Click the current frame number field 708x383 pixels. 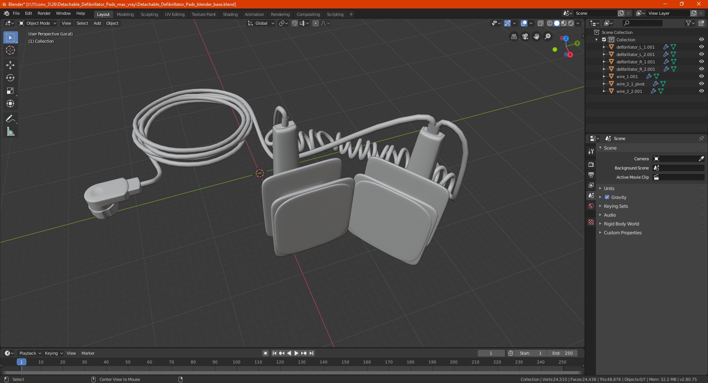pyautogui.click(x=491, y=353)
